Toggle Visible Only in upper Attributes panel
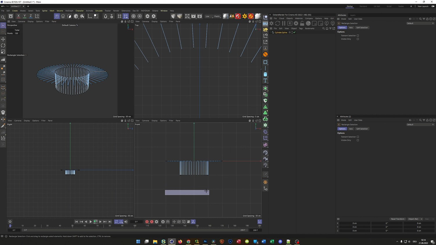Image resolution: width=436 pixels, height=245 pixels. click(x=358, y=39)
